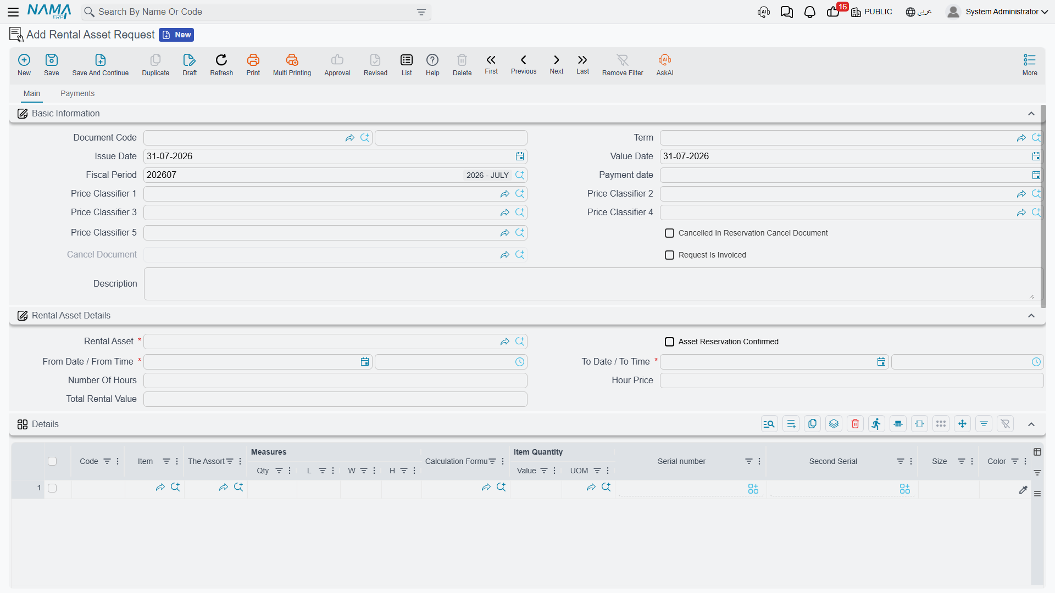This screenshot has height=593, width=1055.
Task: Switch to the Main tab
Action: pyautogui.click(x=32, y=94)
